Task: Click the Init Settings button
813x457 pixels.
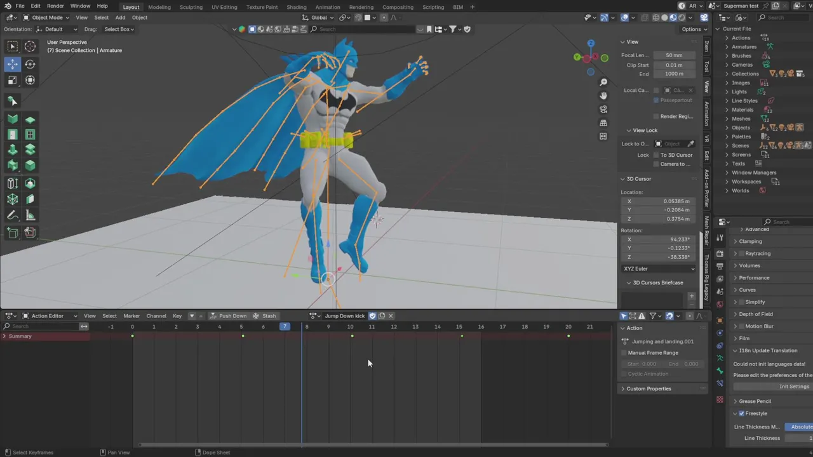Action: (774, 387)
